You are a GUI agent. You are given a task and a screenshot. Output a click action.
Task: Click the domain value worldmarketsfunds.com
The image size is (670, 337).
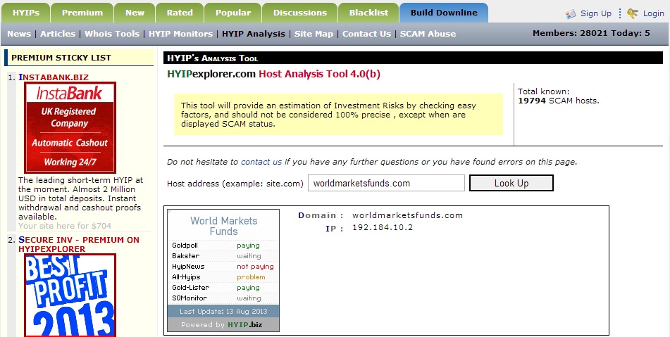pos(408,215)
